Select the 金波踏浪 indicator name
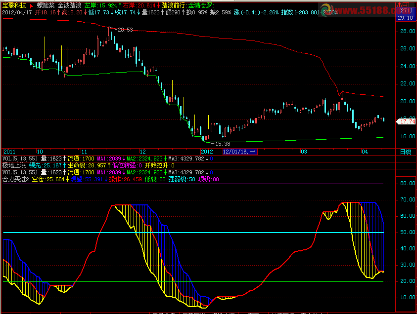Image resolution: width=417 pixels, height=314 pixels. (70, 5)
